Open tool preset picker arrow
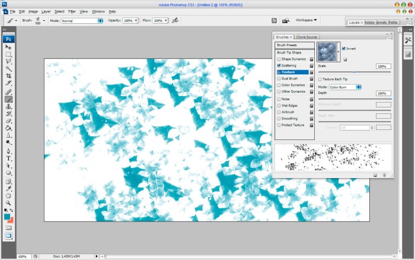This screenshot has height=260, width=415. 16,20
